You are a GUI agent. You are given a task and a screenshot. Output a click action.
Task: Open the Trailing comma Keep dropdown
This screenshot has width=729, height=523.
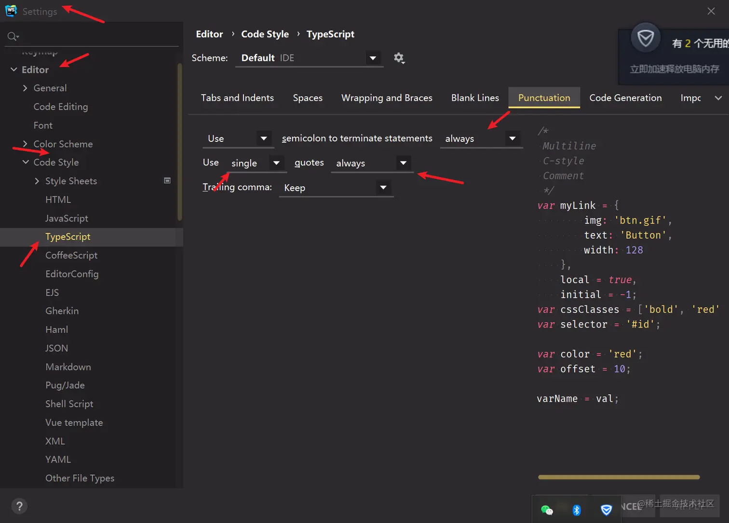click(x=336, y=188)
